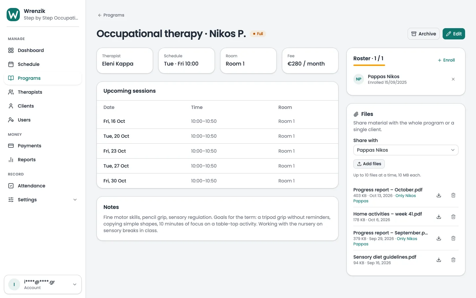The image size is (476, 298).
Task: Download Progress report – October.pdf
Action: tap(439, 195)
